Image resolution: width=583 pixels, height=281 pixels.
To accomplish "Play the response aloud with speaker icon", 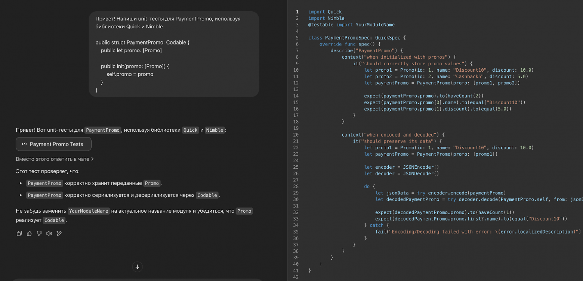I will click(49, 234).
